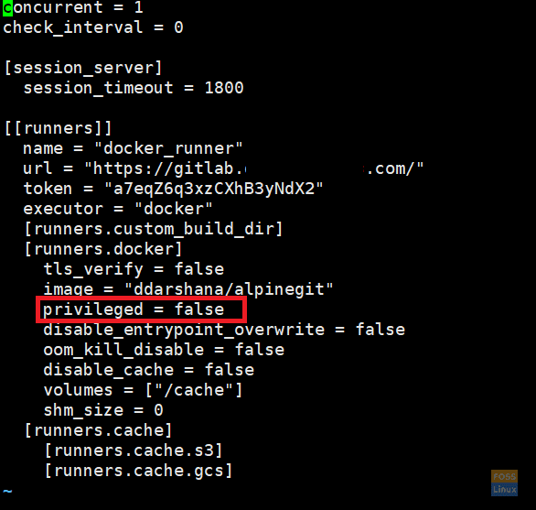Click the green cursor on 'concurrent'
Image resolution: width=536 pixels, height=510 pixels.
pyautogui.click(x=8, y=8)
